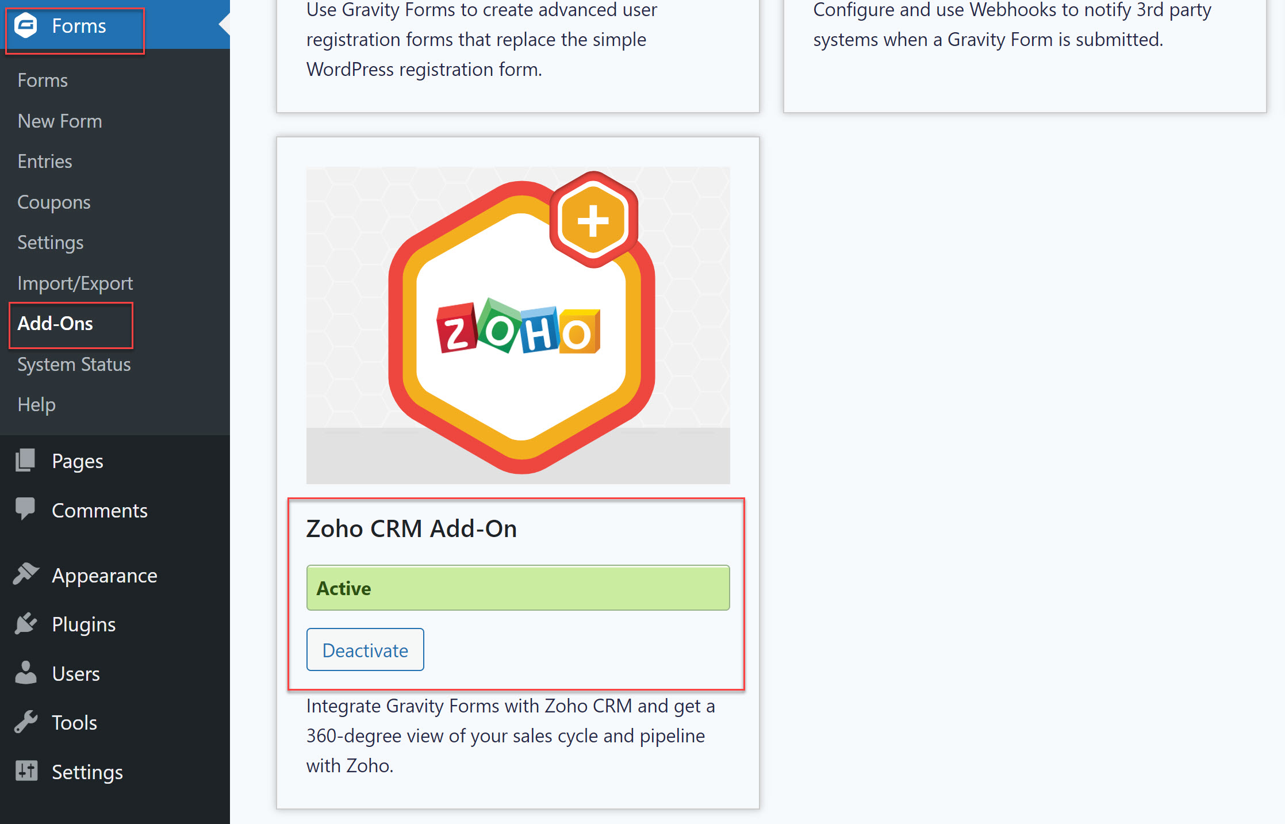Viewport: 1285px width, 824px height.
Task: Open WordPress Settings menu at bottom
Action: (87, 772)
